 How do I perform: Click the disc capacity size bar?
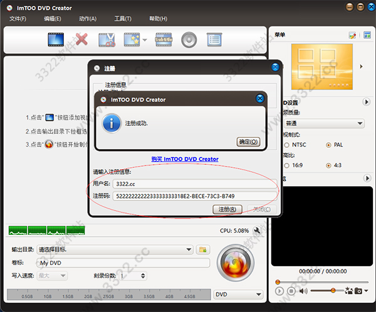click(109, 294)
